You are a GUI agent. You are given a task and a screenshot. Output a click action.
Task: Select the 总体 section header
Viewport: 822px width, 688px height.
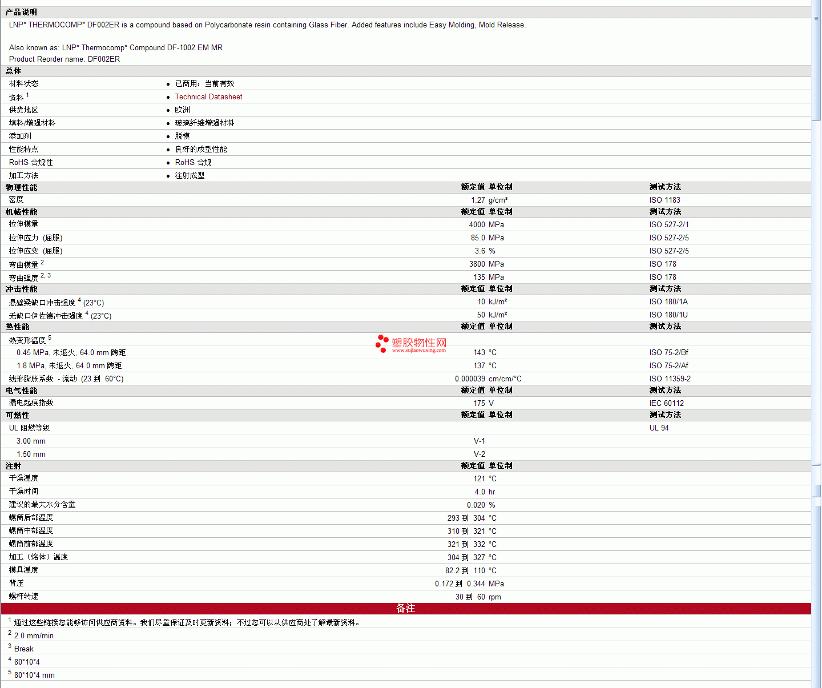coord(13,71)
